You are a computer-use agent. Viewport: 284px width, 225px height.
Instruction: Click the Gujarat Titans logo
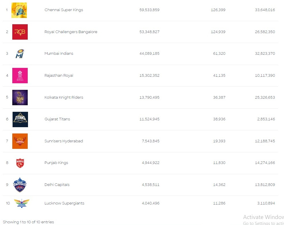point(20,119)
